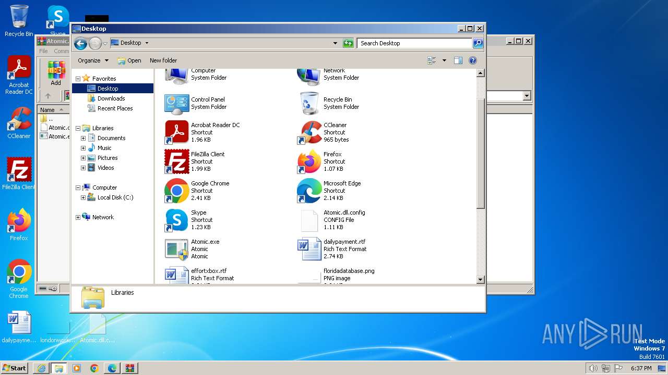
Task: Click the Start button
Action: point(15,368)
